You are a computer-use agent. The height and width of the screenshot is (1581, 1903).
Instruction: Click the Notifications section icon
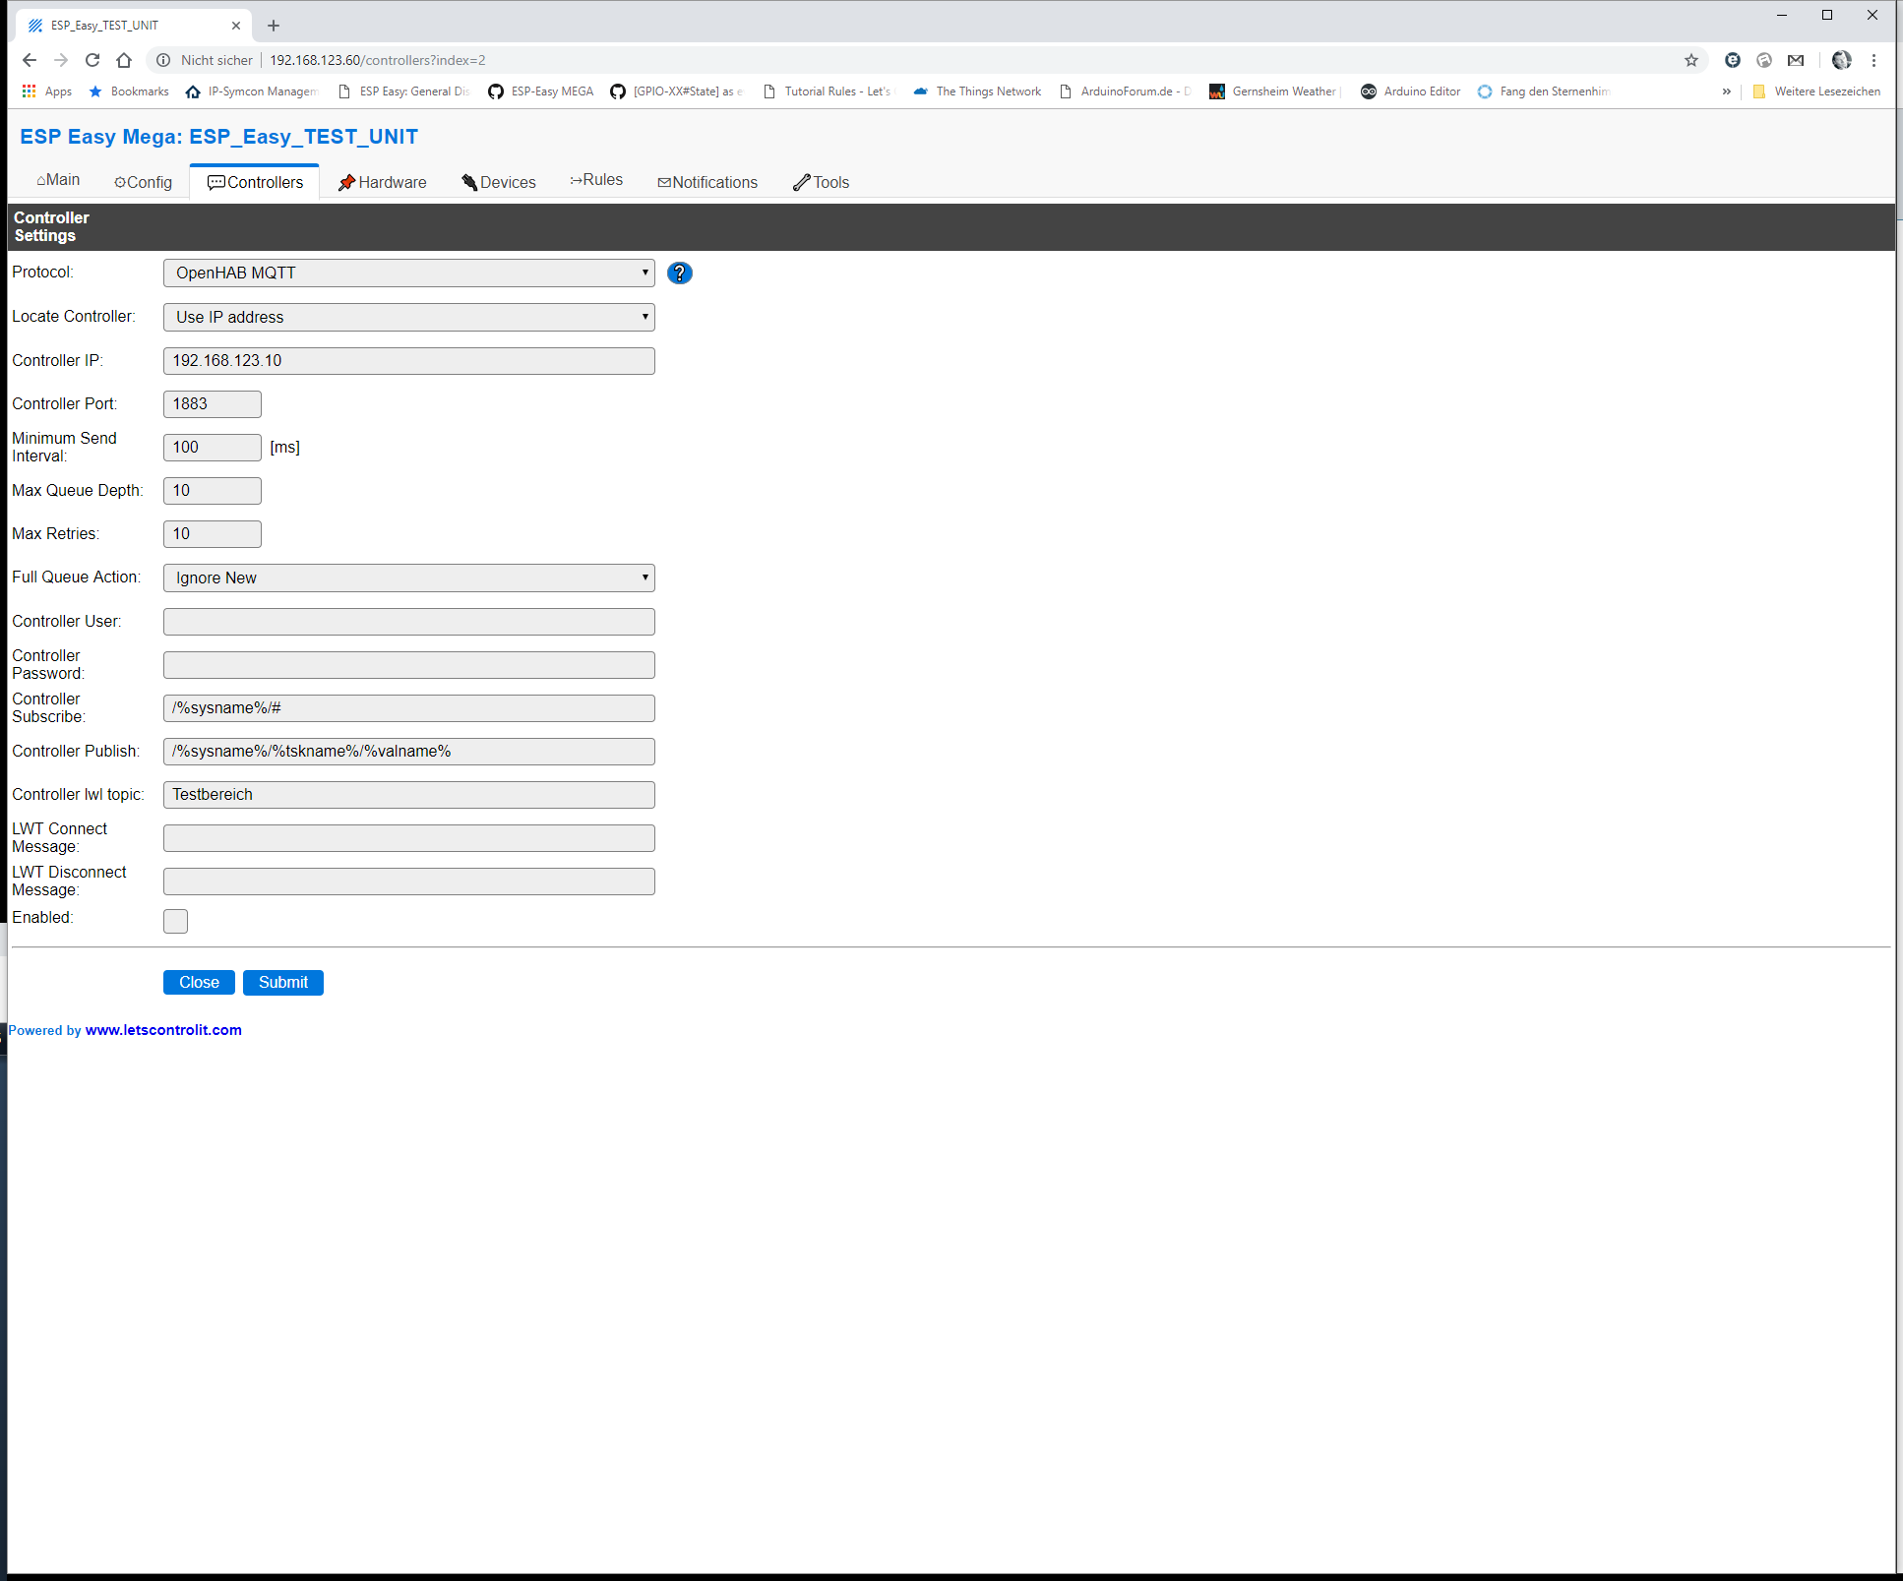pos(665,183)
